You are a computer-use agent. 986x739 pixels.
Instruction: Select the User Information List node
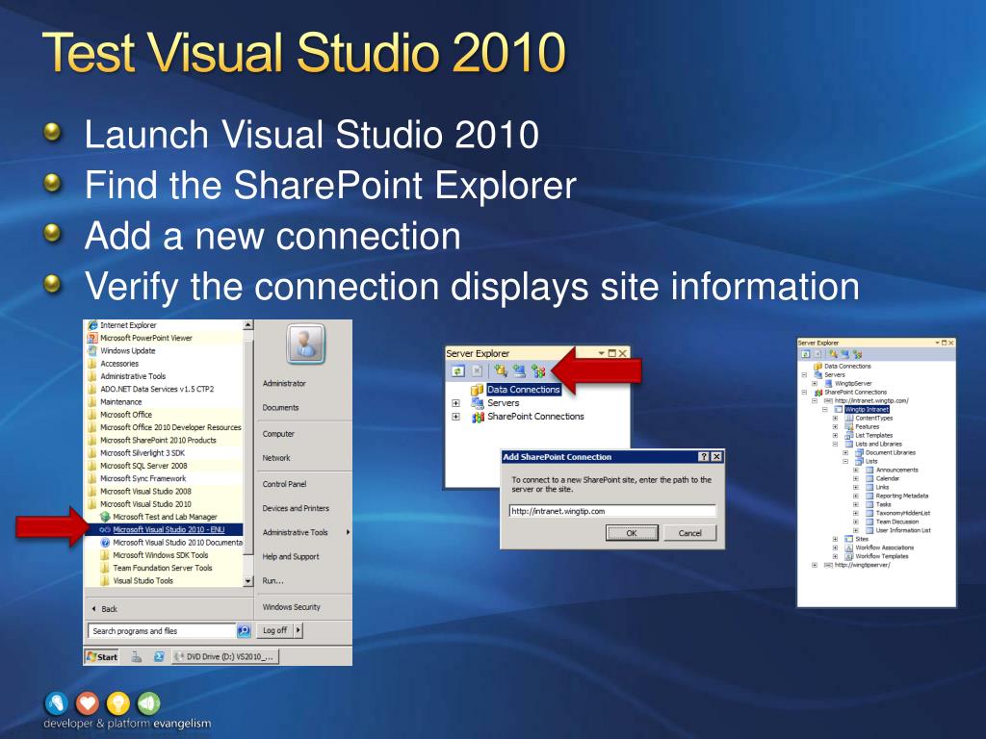pos(903,530)
